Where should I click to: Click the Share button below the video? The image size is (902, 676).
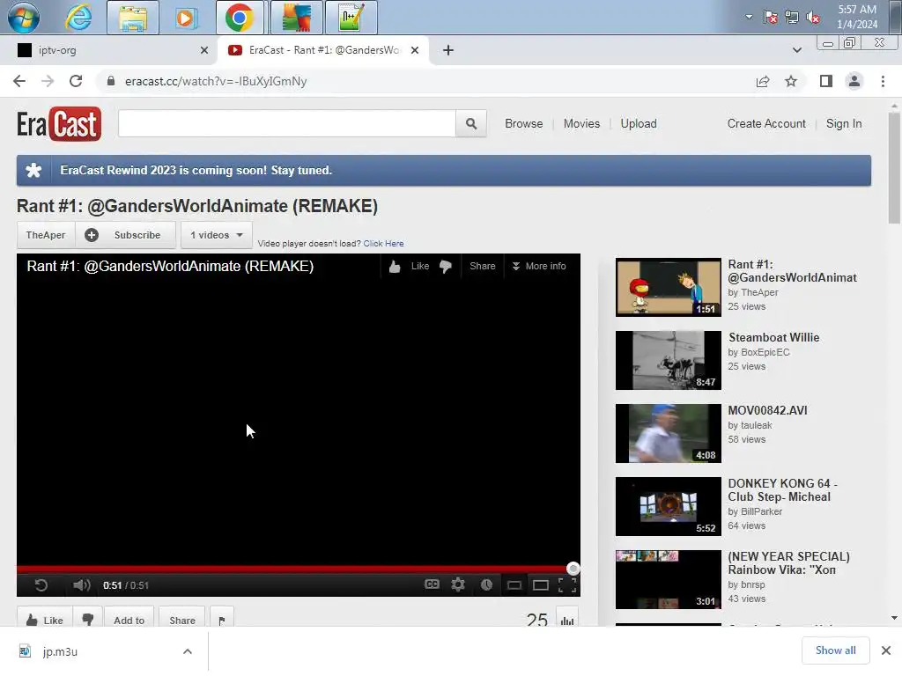(182, 620)
